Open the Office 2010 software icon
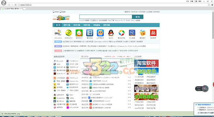 (58, 33)
